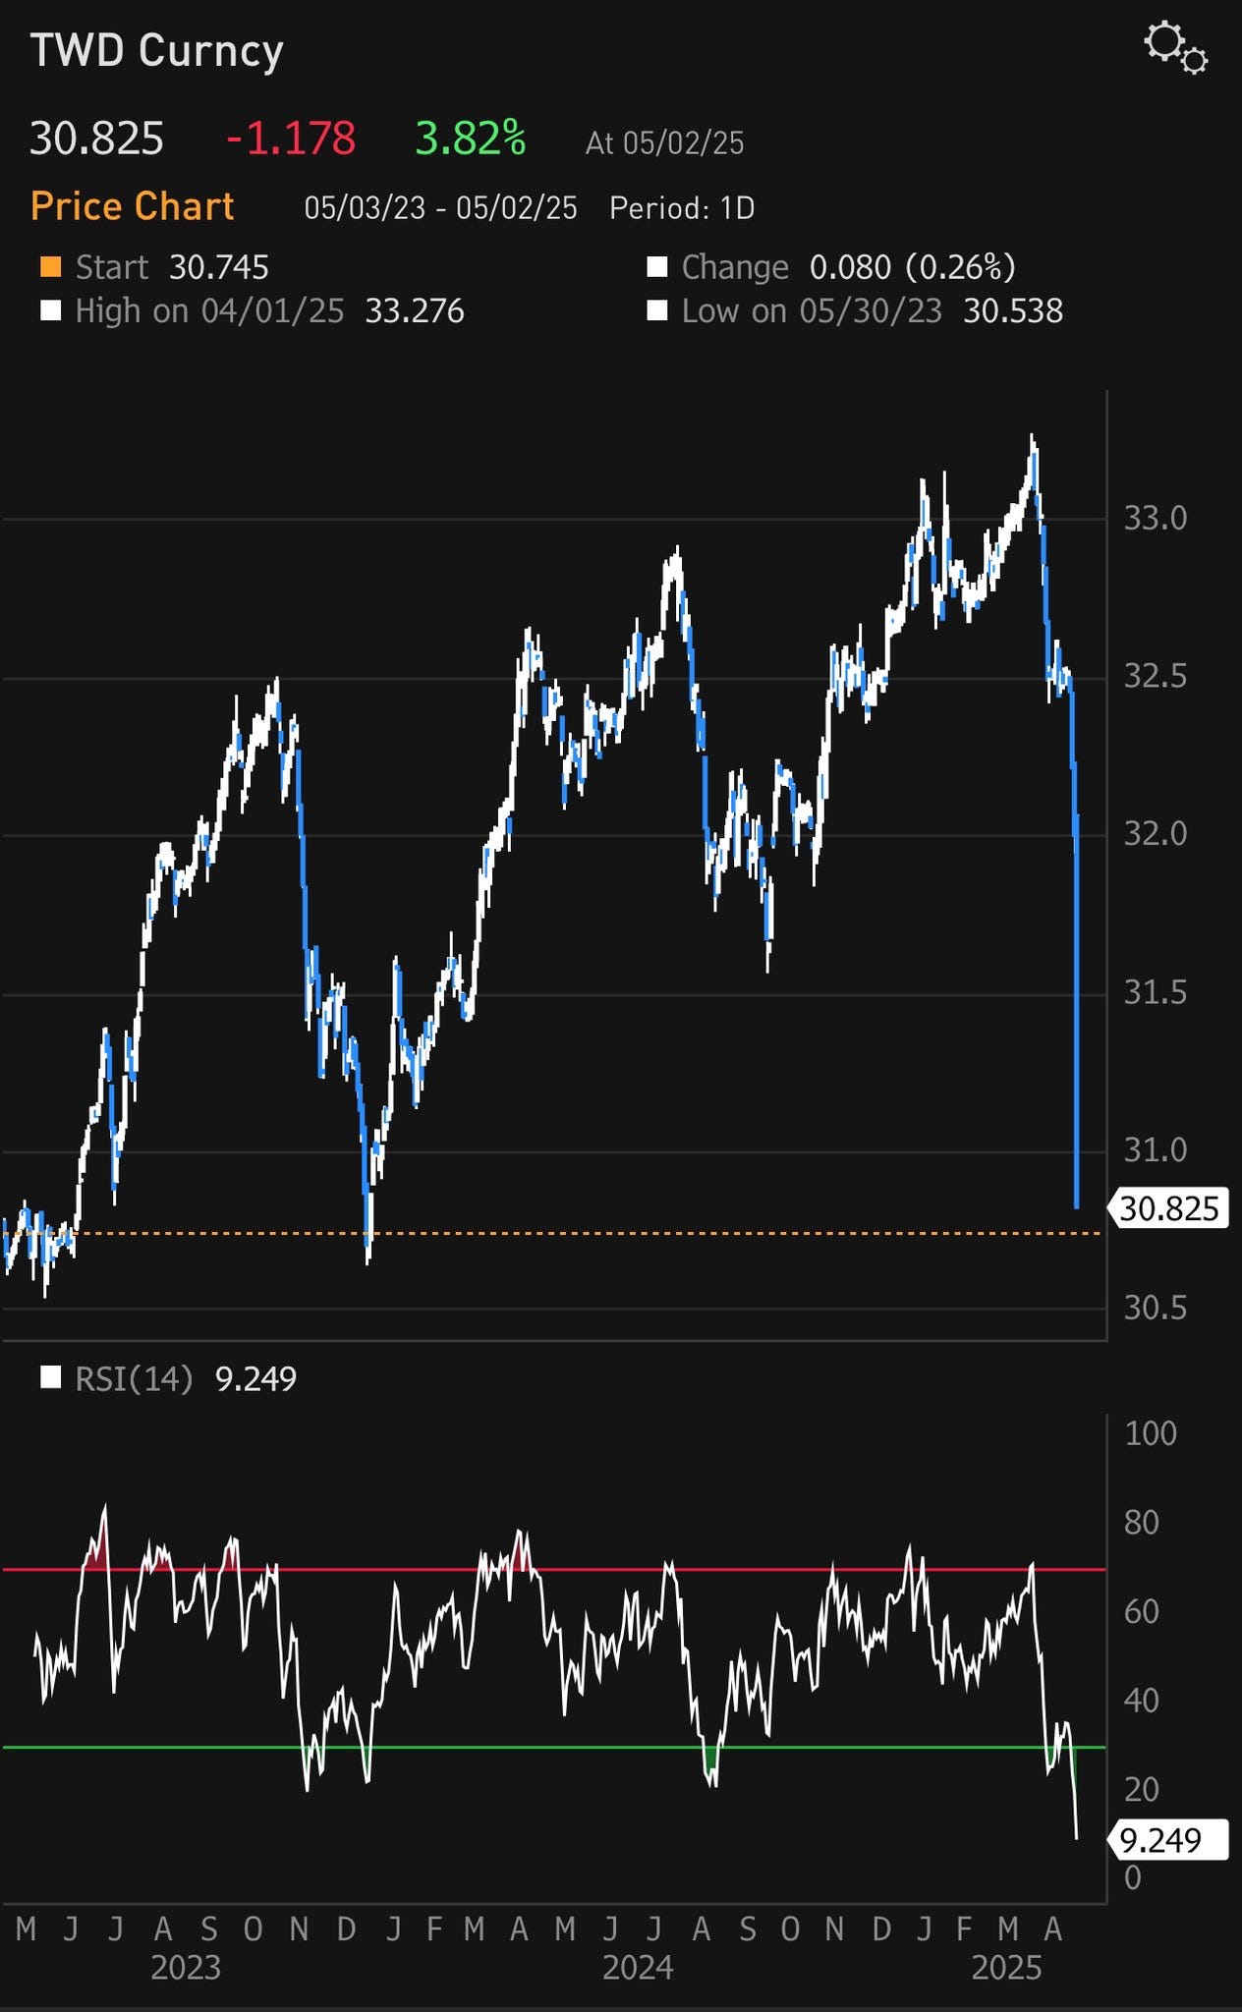Click the 30.5 price axis label

[x=1156, y=1309]
